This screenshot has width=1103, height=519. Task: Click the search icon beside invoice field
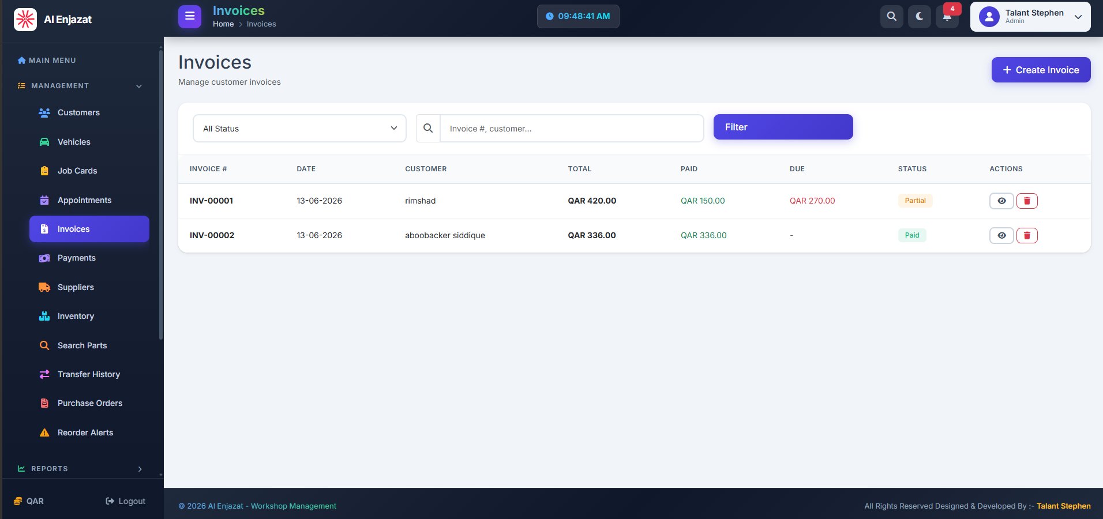[428, 128]
